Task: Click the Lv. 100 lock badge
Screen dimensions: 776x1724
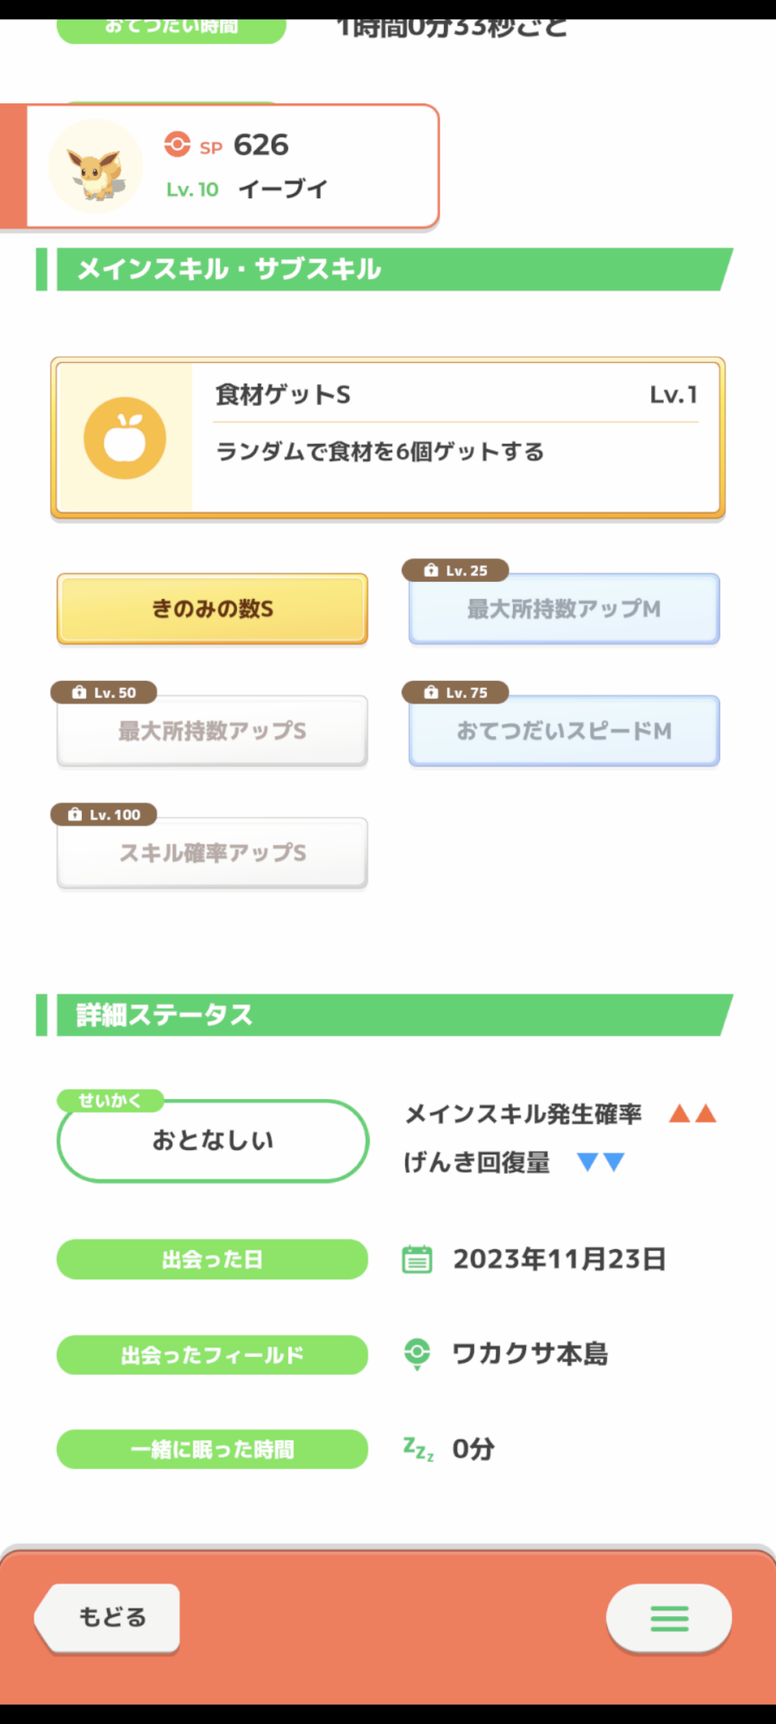Action: coord(103,815)
